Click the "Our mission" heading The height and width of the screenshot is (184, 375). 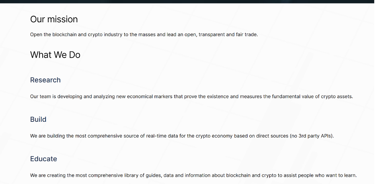click(x=54, y=19)
